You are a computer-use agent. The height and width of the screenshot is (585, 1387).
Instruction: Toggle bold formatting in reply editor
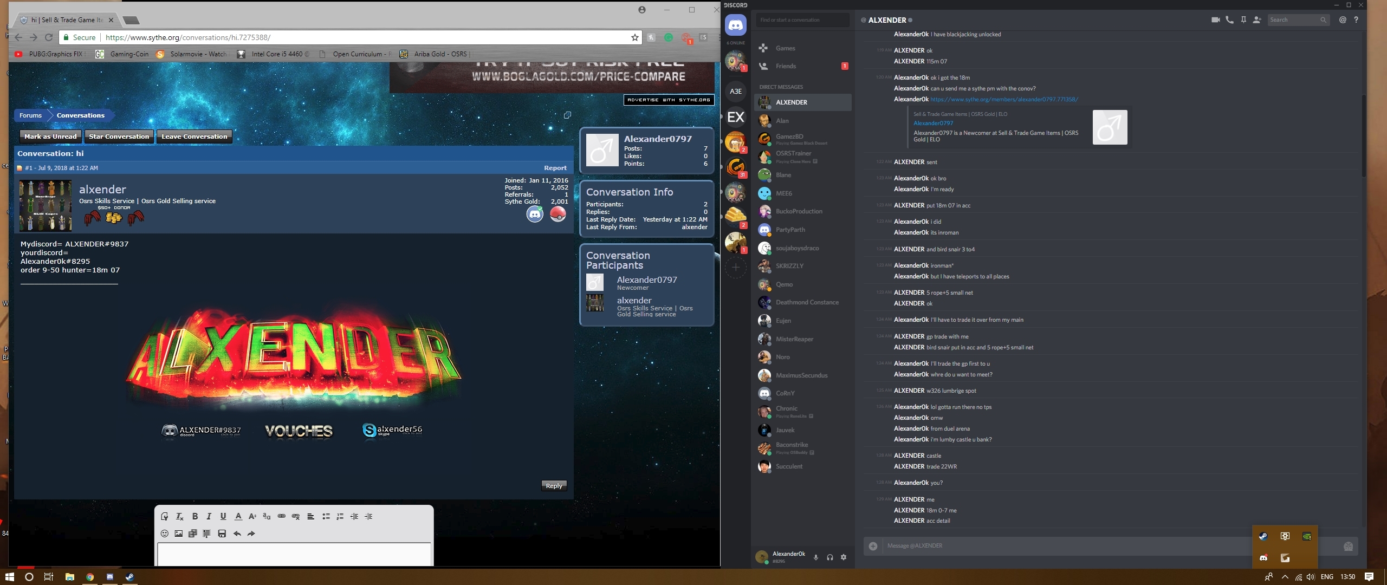(195, 516)
